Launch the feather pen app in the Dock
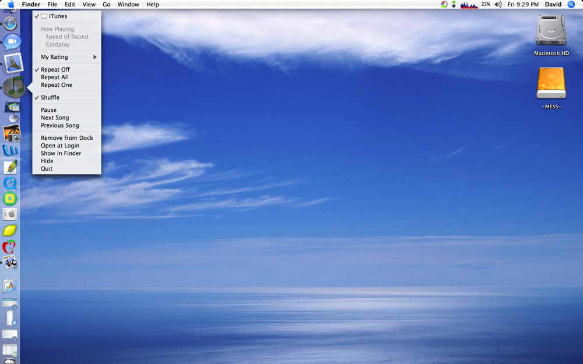The width and height of the screenshot is (583, 364). 10,167
